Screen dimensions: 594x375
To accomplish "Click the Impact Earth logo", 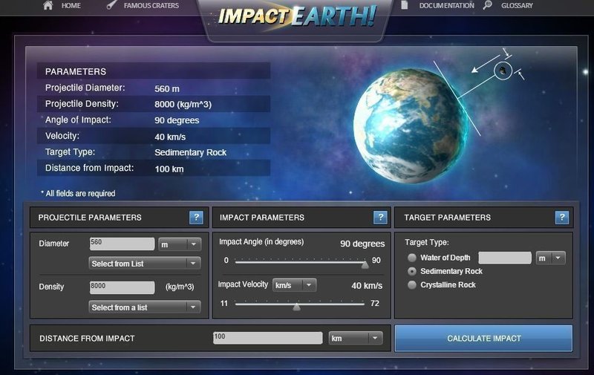I will click(297, 16).
